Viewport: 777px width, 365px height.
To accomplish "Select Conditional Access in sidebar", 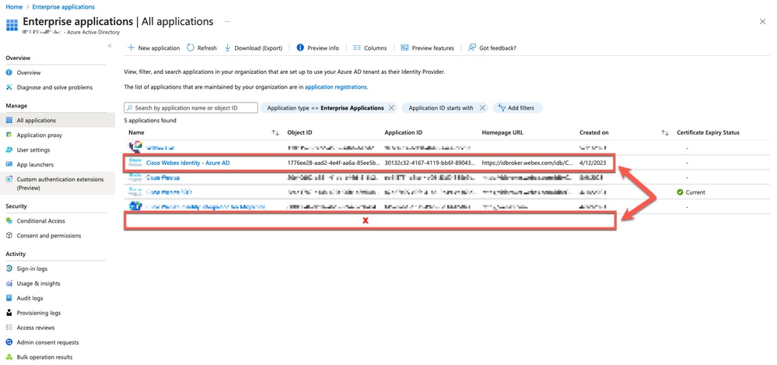I will 40,221.
